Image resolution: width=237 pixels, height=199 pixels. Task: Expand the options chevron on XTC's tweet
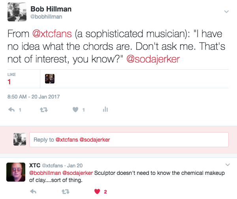(x=228, y=165)
